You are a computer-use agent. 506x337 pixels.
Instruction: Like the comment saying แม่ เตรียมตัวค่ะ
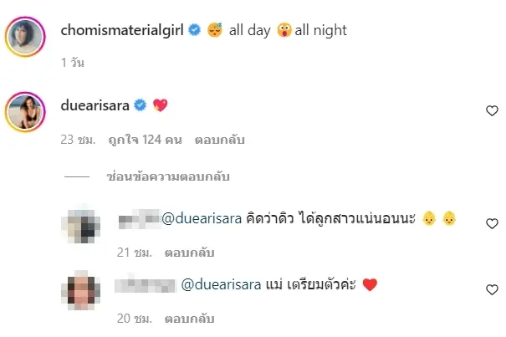[x=492, y=289]
